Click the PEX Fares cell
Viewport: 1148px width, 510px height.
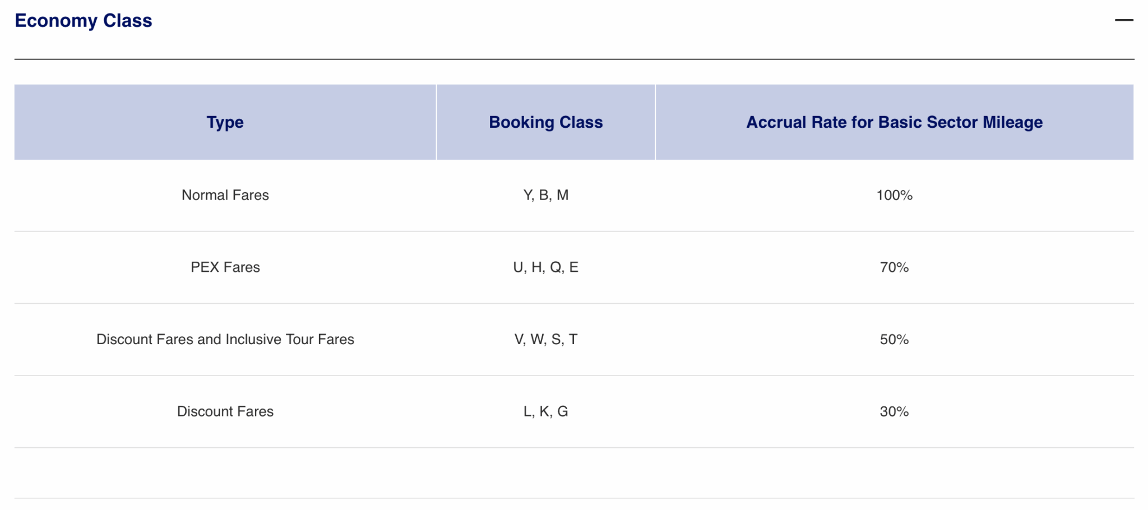(224, 267)
